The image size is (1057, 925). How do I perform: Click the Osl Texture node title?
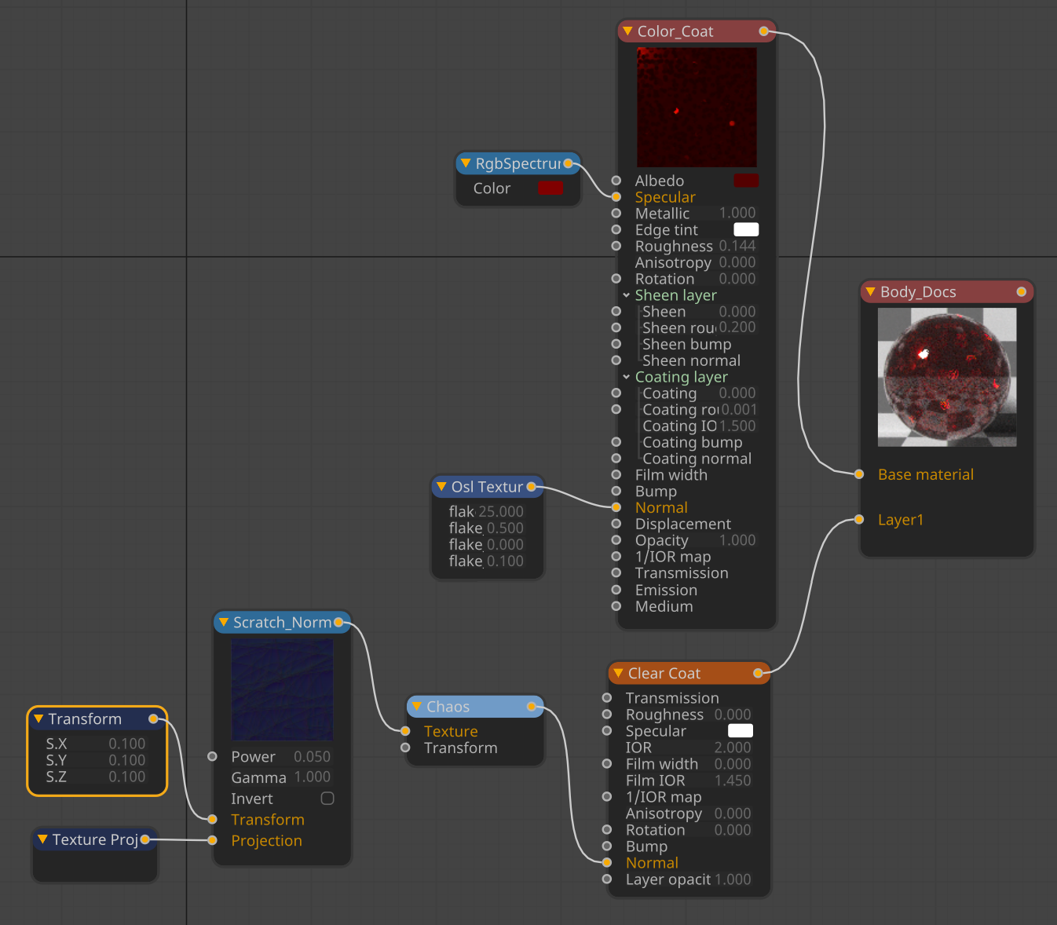(x=487, y=488)
